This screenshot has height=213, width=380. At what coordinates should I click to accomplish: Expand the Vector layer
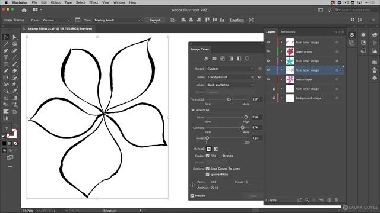pos(281,79)
